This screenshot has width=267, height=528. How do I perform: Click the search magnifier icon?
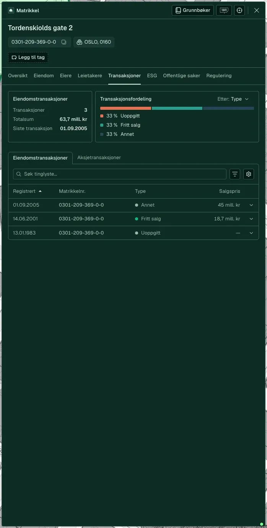pyautogui.click(x=19, y=174)
